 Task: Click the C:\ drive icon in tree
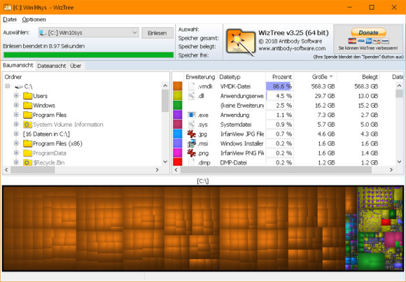[x=19, y=87]
